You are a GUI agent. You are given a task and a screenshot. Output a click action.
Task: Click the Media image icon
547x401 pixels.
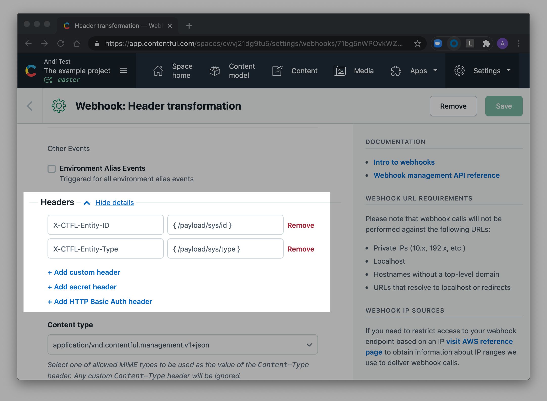pos(339,71)
